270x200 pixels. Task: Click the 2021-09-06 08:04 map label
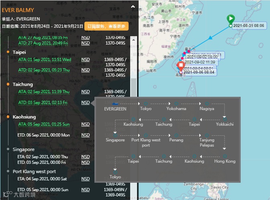pos(199,72)
